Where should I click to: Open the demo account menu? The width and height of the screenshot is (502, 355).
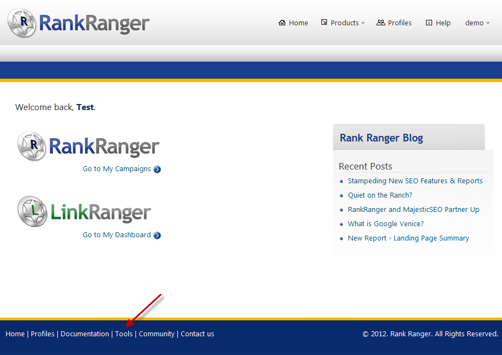[x=474, y=23]
